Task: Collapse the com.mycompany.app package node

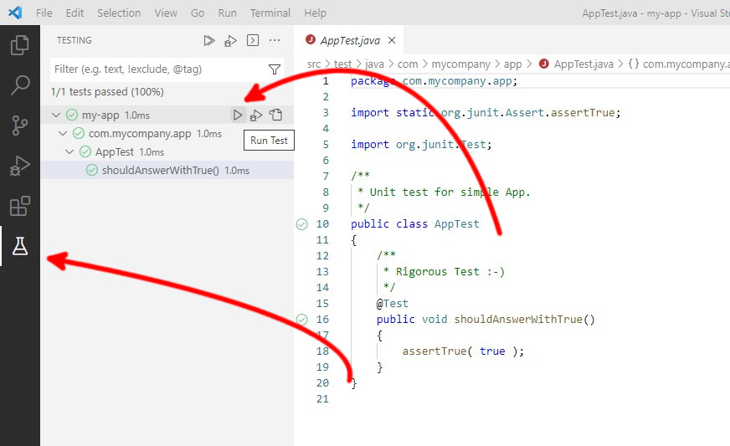Action: [x=63, y=134]
